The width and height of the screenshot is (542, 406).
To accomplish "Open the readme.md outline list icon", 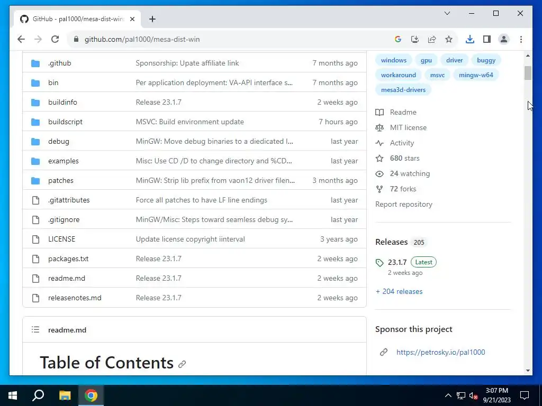I will click(x=35, y=330).
